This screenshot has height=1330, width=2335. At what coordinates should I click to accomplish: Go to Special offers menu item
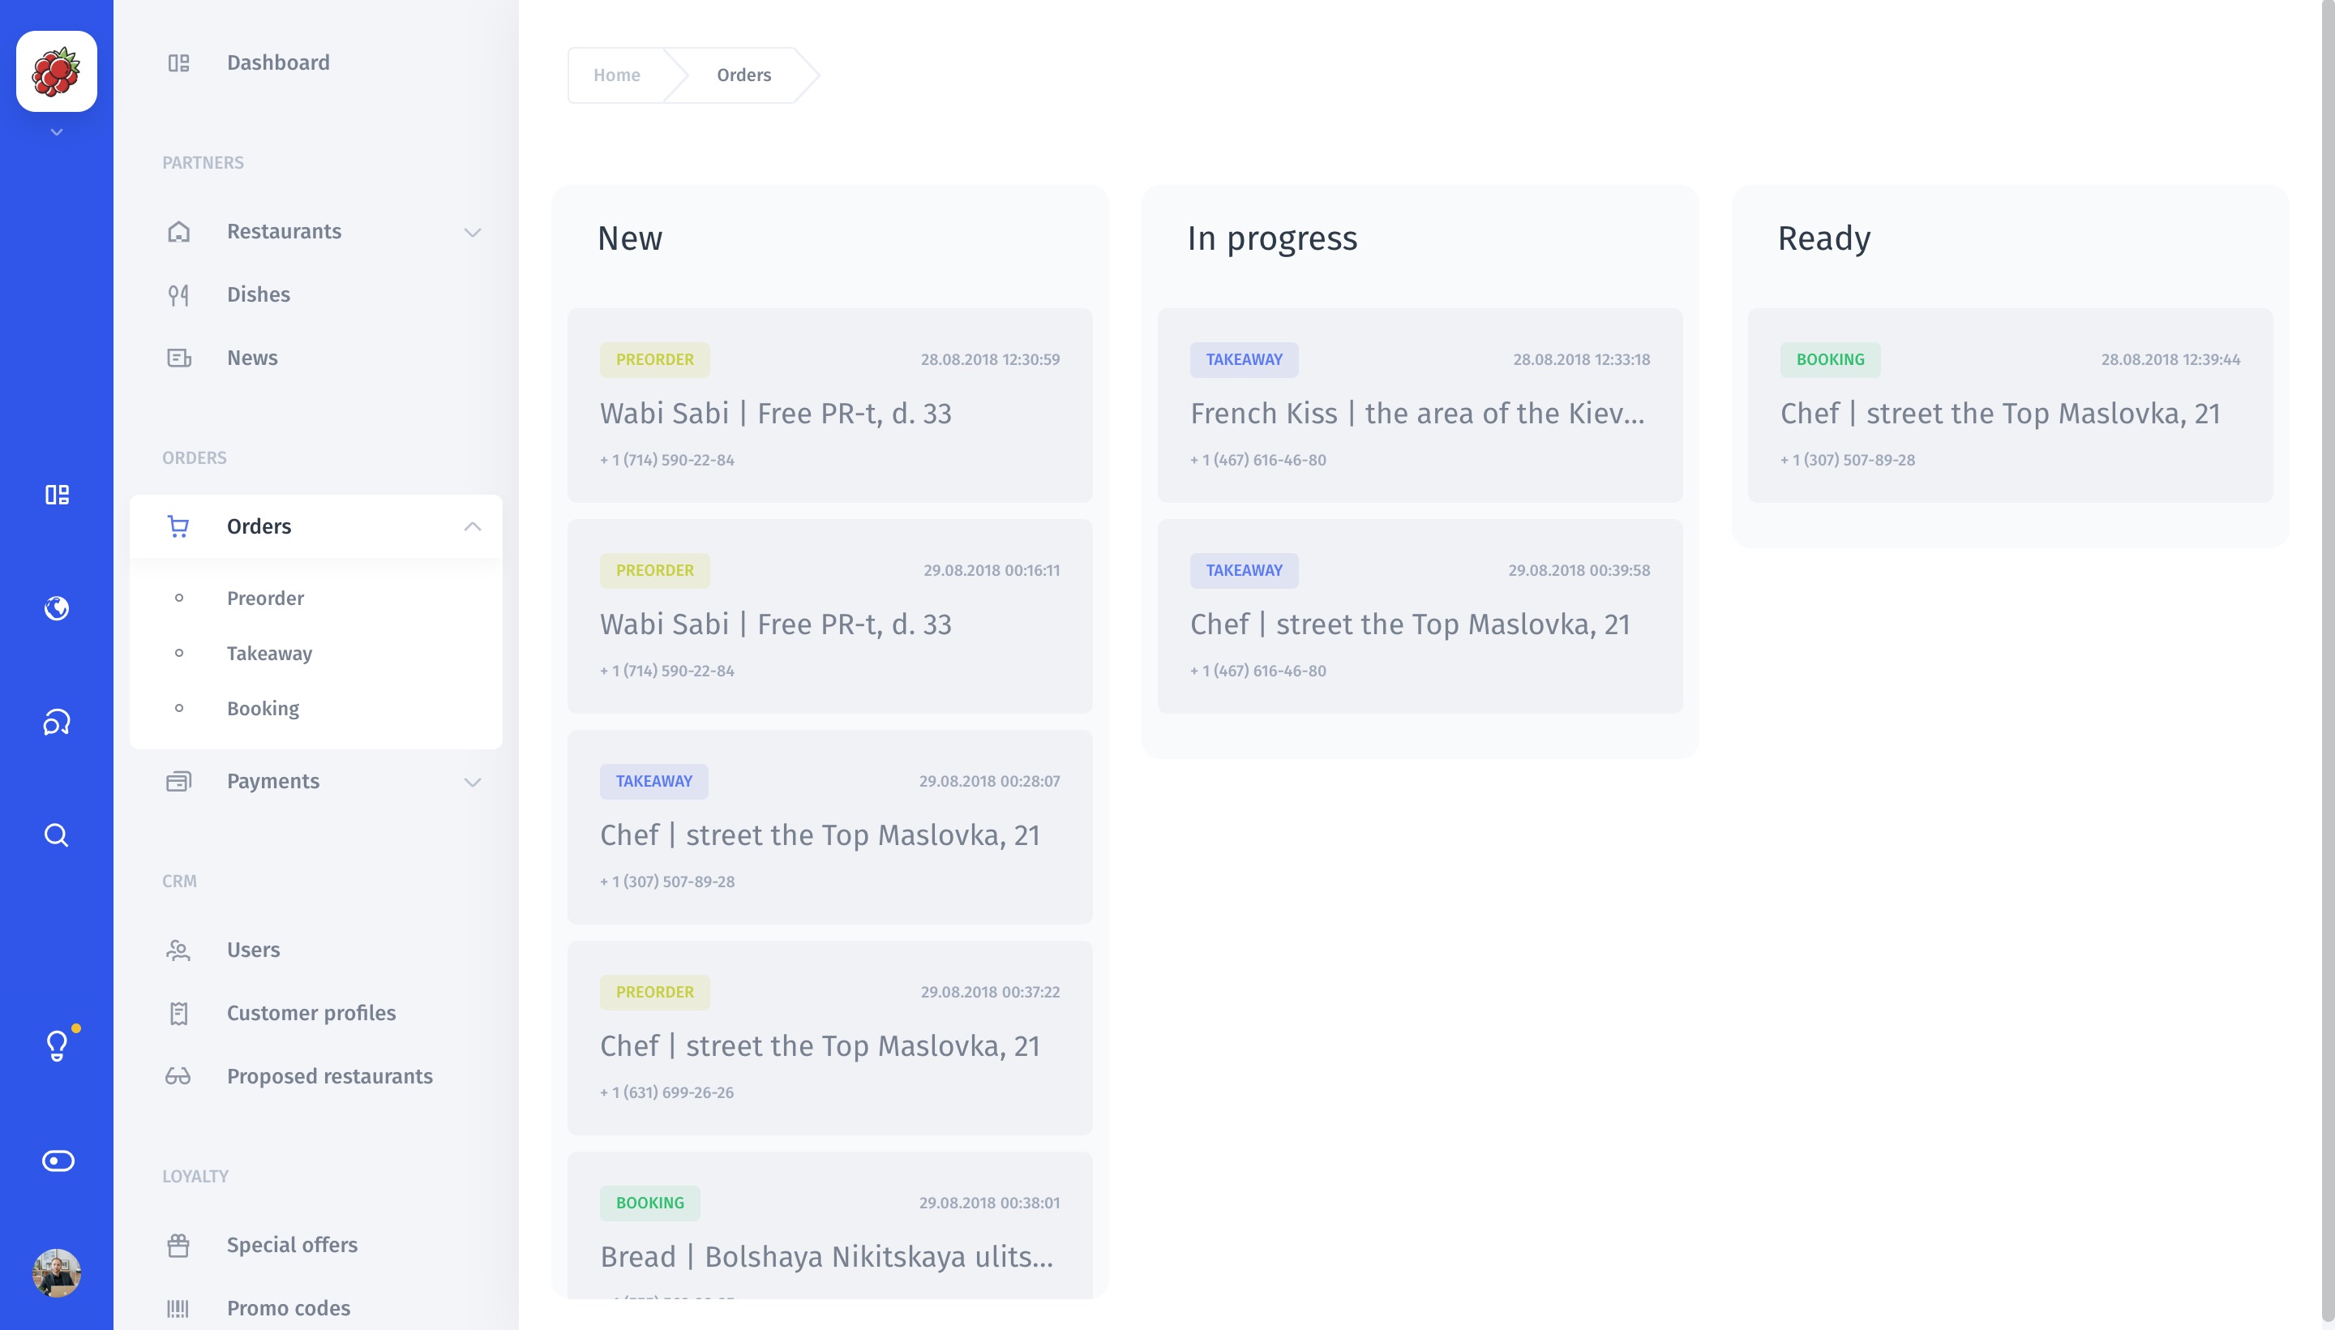pyautogui.click(x=291, y=1244)
